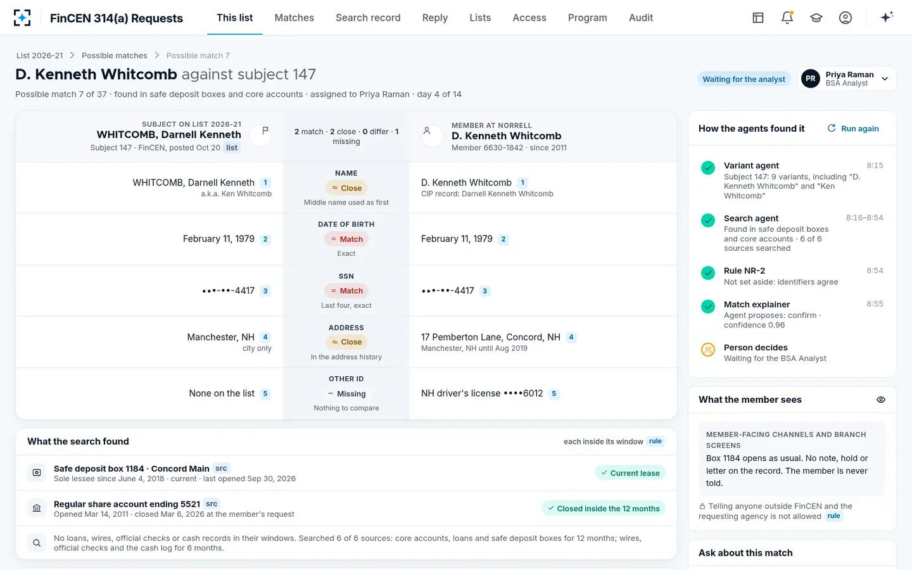Open the layout panel icon in header
Screen dimensions: 912x570
(x=758, y=18)
